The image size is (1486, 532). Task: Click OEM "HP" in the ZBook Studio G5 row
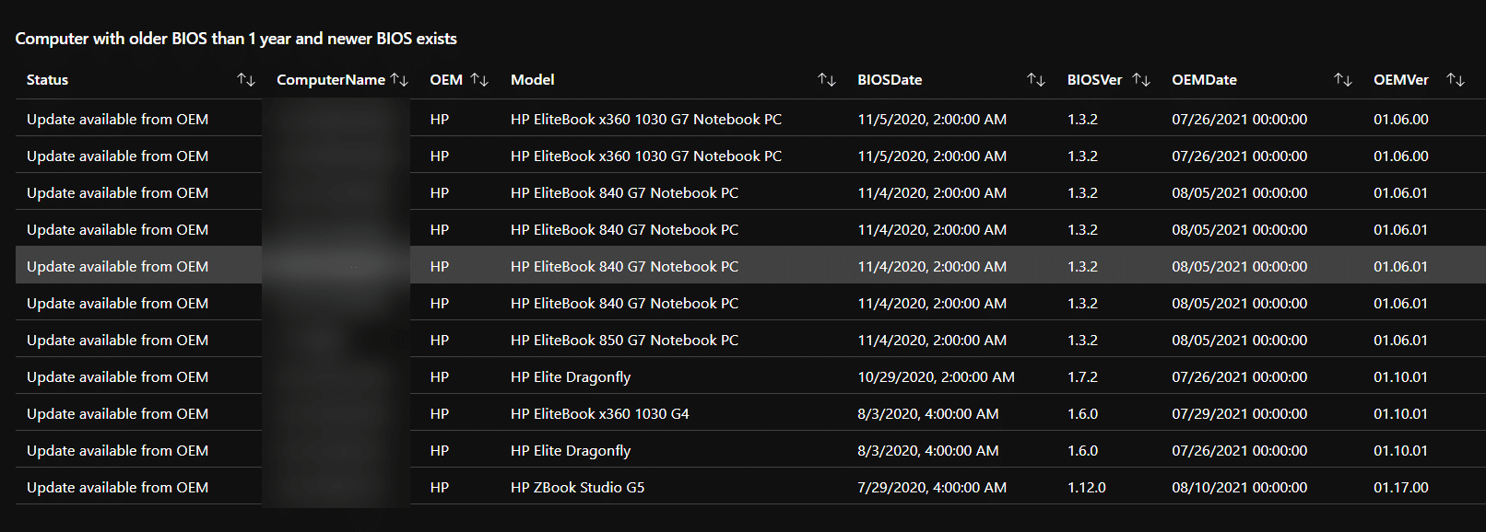coord(440,488)
